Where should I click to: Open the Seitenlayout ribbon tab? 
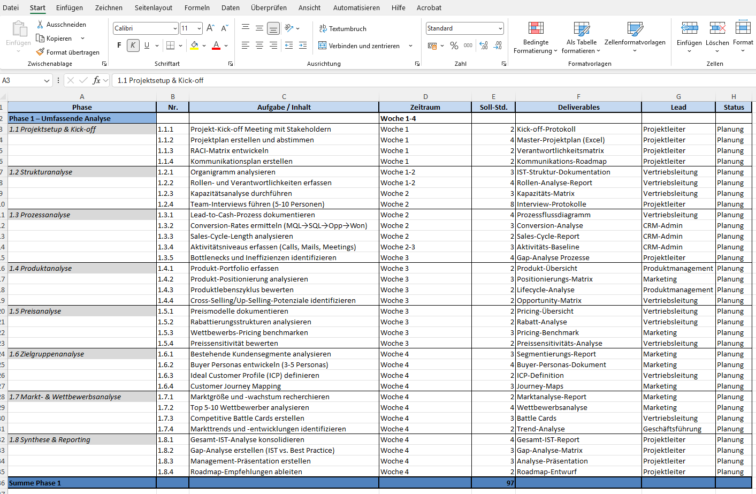tap(152, 7)
